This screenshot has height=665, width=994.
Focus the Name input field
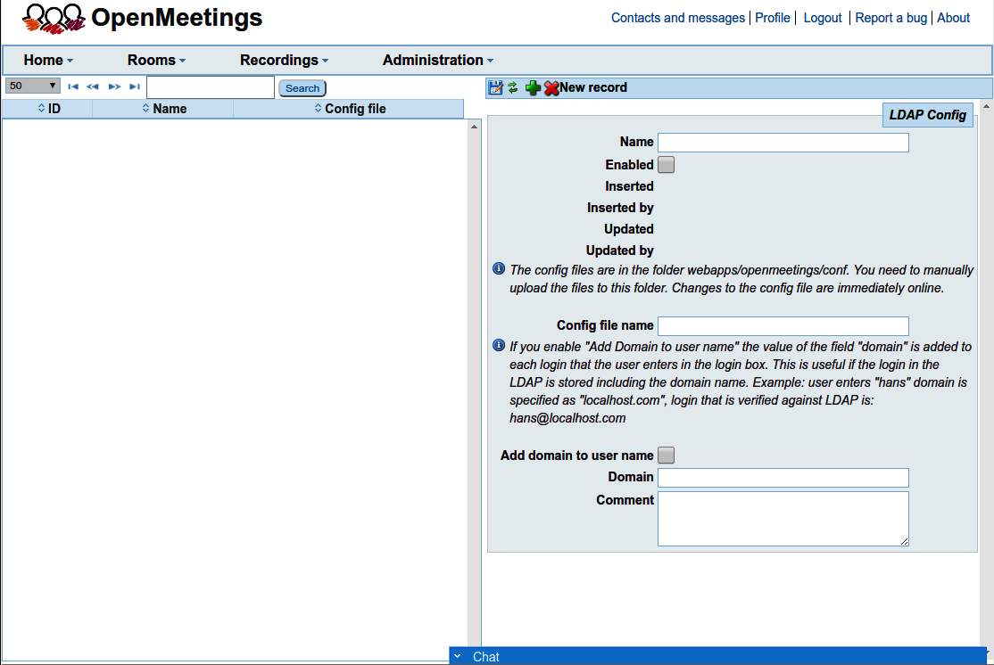[783, 143]
